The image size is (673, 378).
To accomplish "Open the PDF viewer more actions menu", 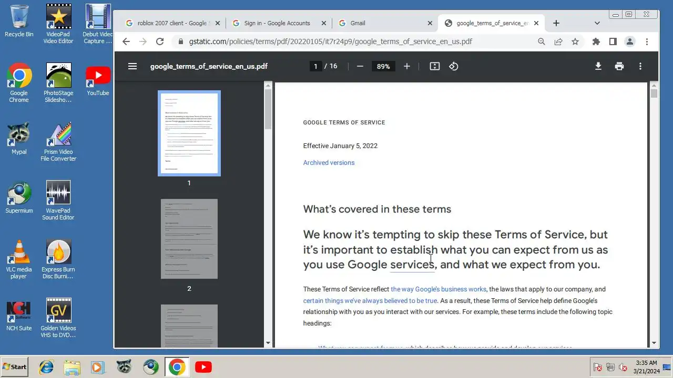I will [640, 66].
